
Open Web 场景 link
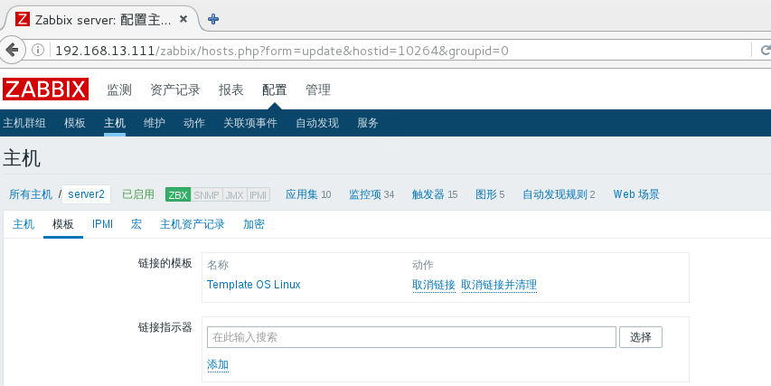636,194
